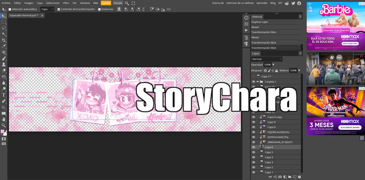Viewport: 365px width, 180px height.
Task: Select the Hand tool
Action: (x=4, y=119)
